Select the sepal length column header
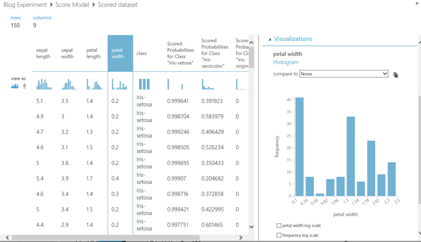This screenshot has height=242, width=421. coord(43,53)
